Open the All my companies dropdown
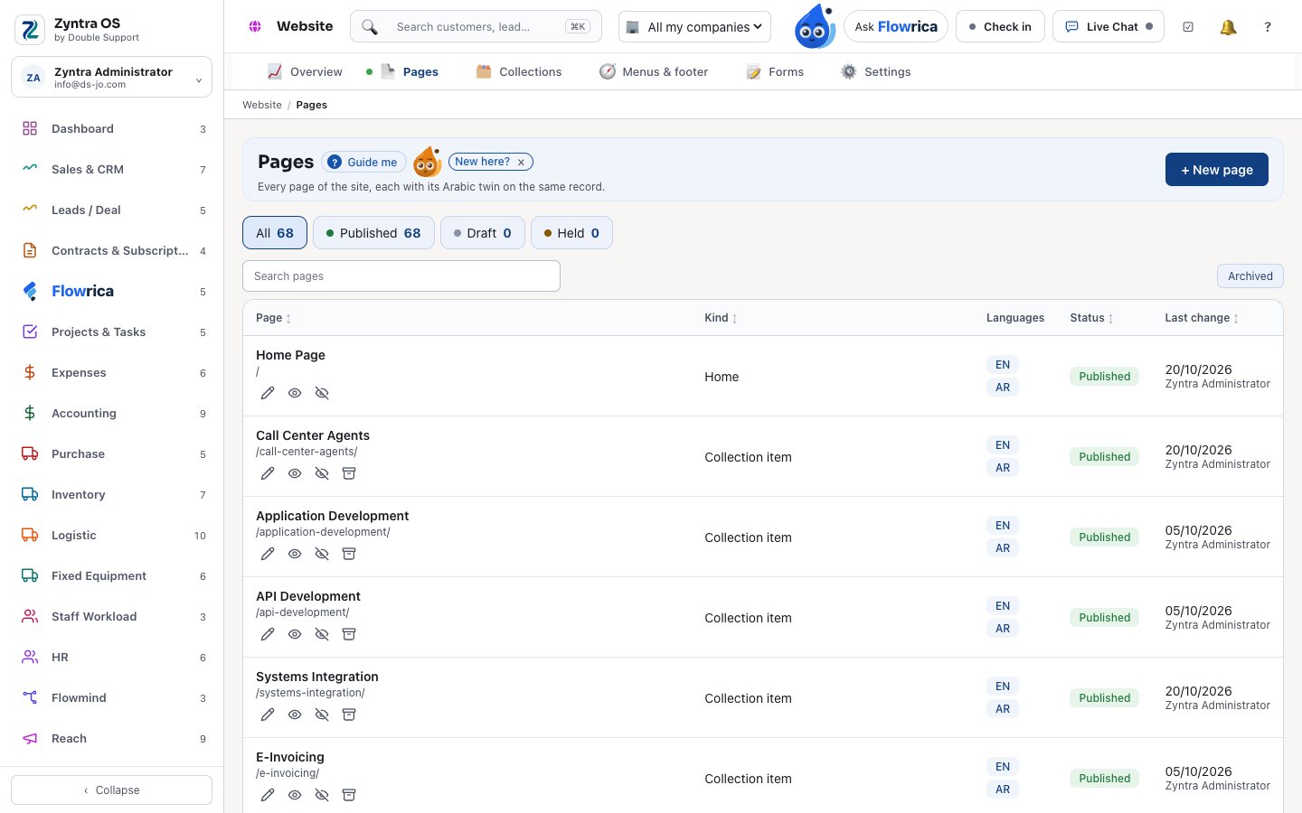 pyautogui.click(x=694, y=27)
